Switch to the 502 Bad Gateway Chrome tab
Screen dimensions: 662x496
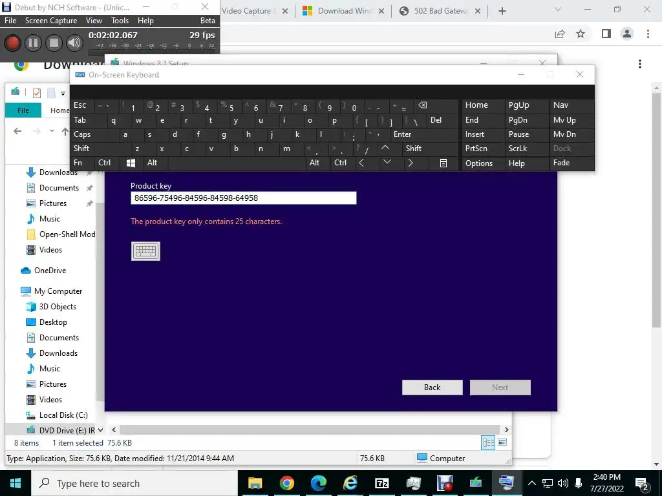(440, 11)
